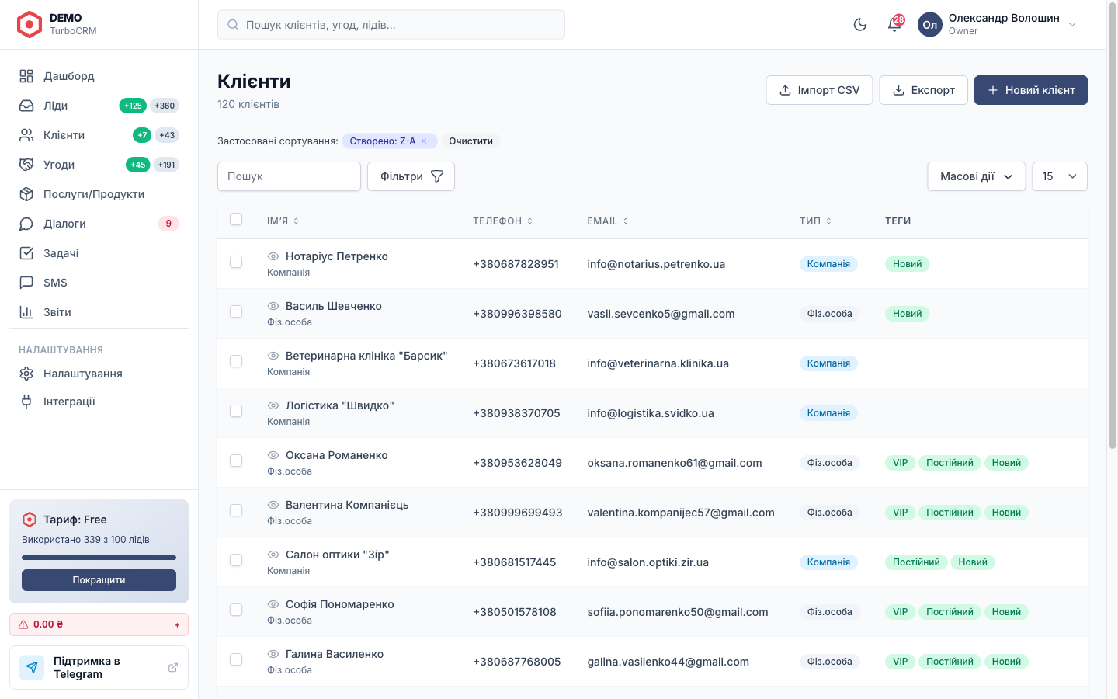1118x699 pixels.
Task: Open Угоди in the sidebar
Action: [99, 165]
